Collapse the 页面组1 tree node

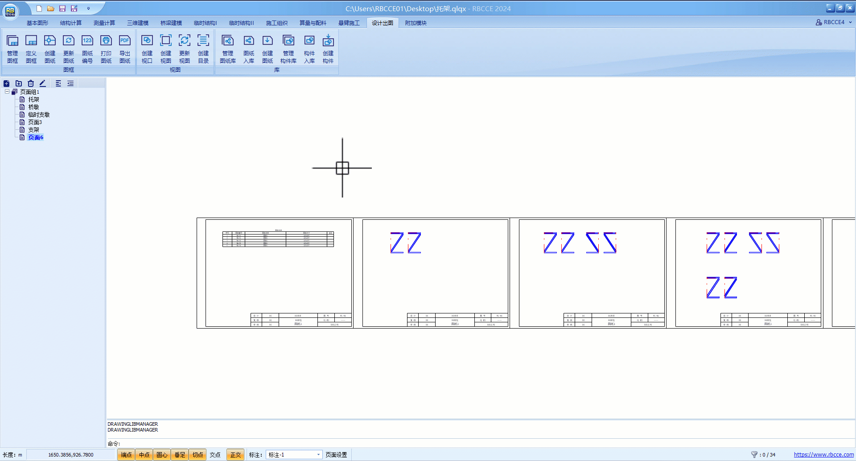[x=7, y=92]
